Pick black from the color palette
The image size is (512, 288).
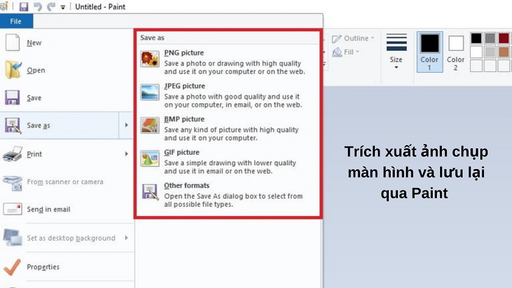(476, 38)
